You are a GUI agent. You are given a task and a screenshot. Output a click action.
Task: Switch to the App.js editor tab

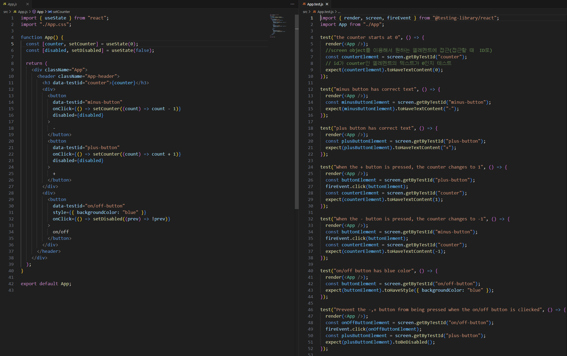[x=15, y=4]
